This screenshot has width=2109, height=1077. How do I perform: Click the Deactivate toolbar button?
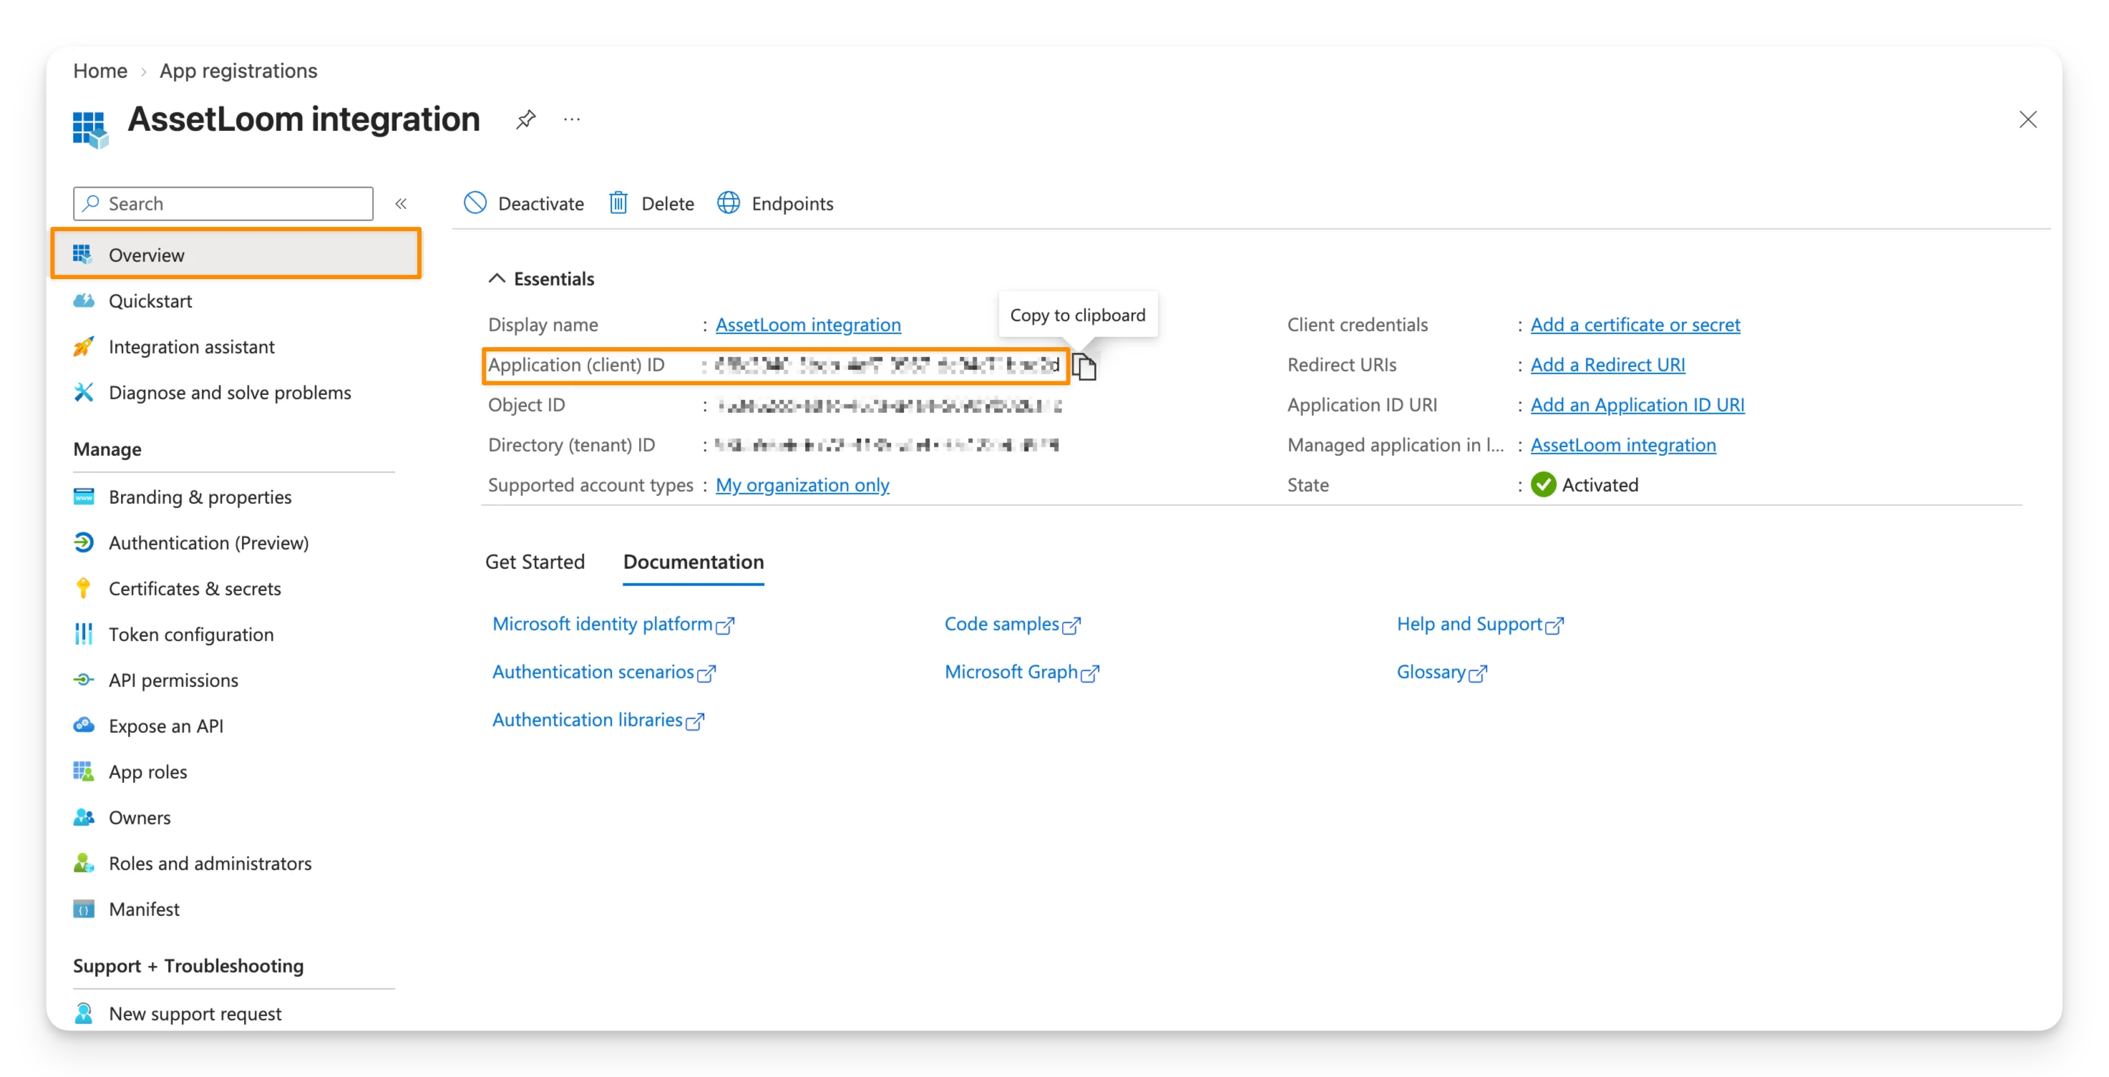pyautogui.click(x=524, y=203)
